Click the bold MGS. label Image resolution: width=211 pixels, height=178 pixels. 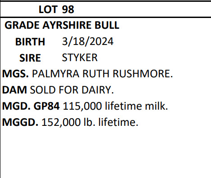pyautogui.click(x=15, y=74)
